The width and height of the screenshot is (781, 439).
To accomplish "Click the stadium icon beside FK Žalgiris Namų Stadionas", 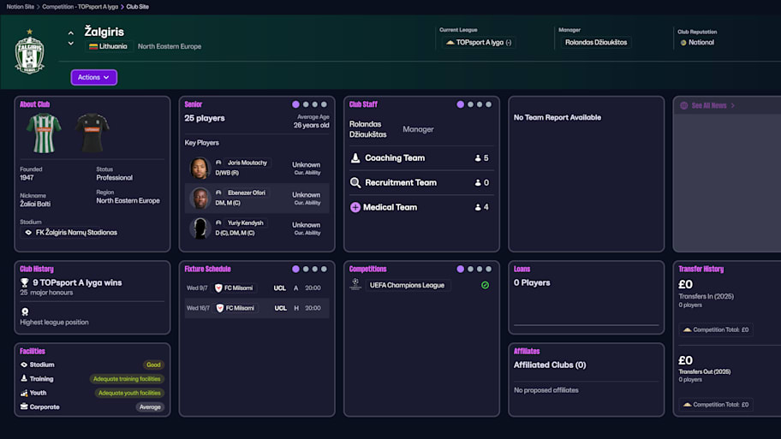I will [x=28, y=233].
